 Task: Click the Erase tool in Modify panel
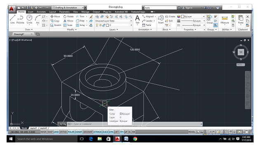(x=91, y=16)
